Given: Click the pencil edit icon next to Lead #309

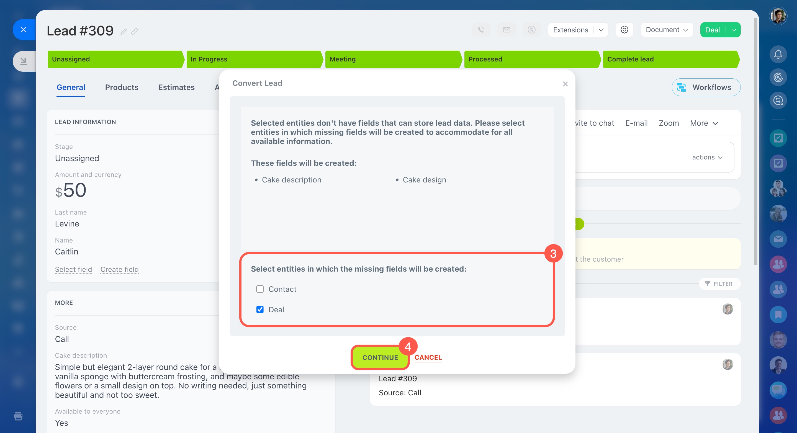Looking at the screenshot, I should (124, 32).
